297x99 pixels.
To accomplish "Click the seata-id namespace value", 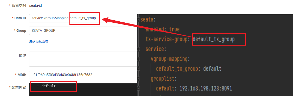I will tap(35, 5).
